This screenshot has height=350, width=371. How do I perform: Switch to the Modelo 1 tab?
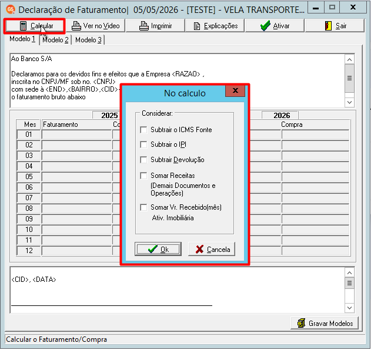point(22,39)
